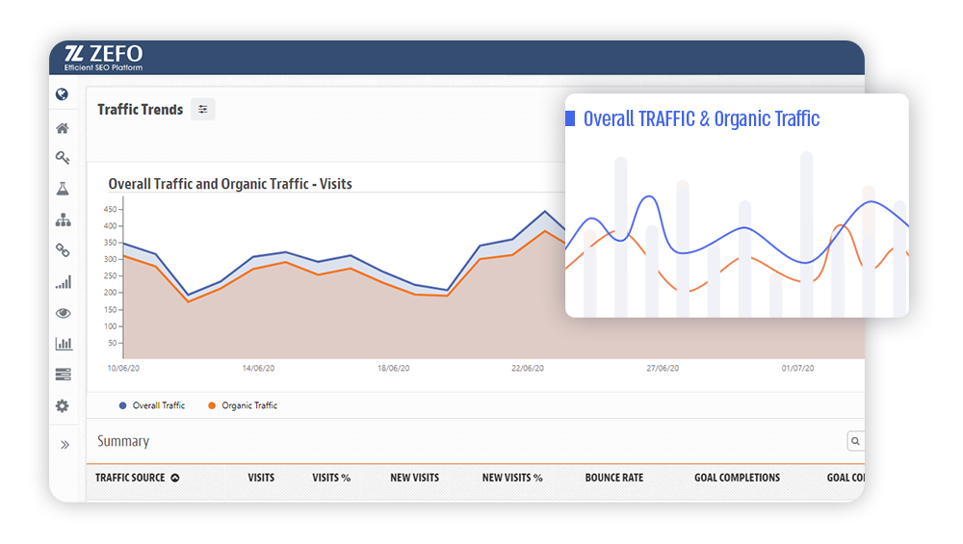This screenshot has height=544, width=963.
Task: Select the key (keywords) sidebar icon
Action: coord(63,158)
